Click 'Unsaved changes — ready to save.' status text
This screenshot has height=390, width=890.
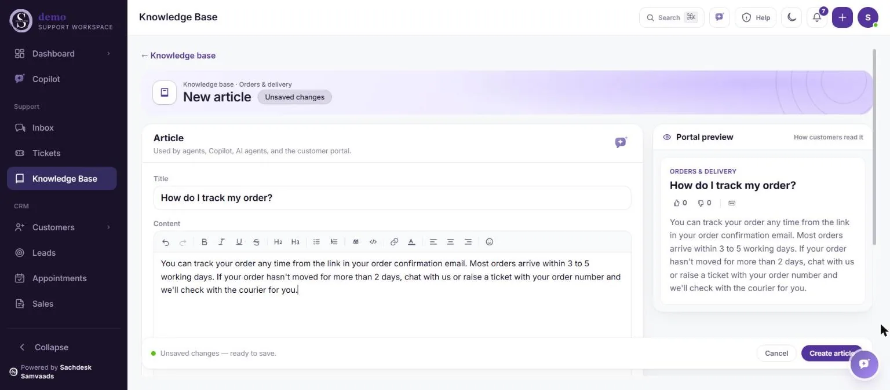[x=218, y=353]
